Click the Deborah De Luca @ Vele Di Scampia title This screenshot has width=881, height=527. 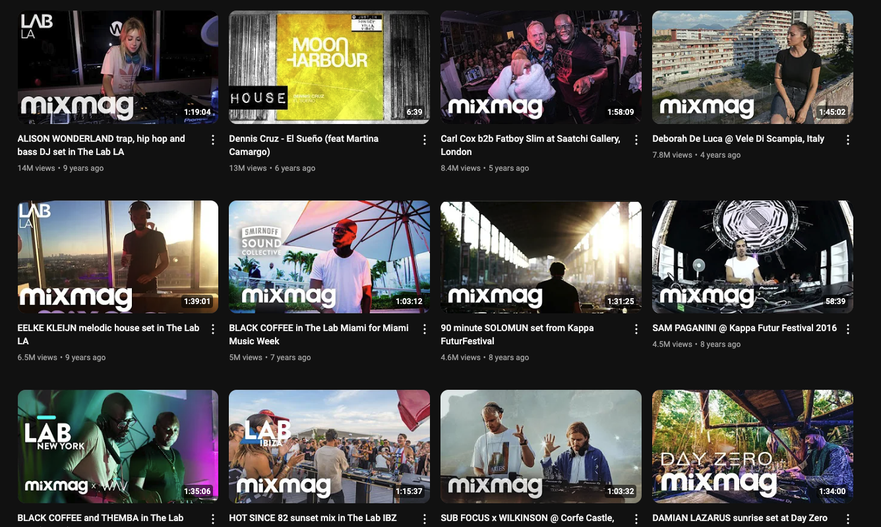tap(739, 139)
